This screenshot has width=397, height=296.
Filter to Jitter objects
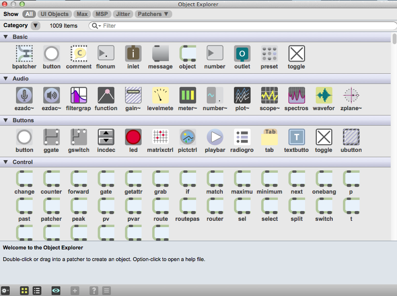click(123, 14)
